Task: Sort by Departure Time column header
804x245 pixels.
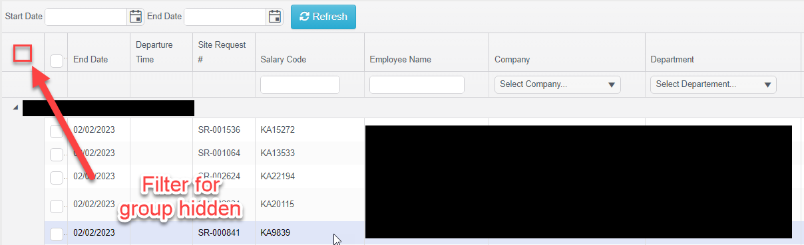Action: (x=154, y=52)
